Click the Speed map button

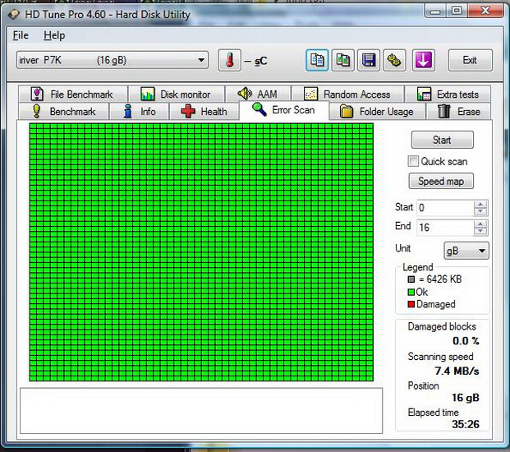coord(442,182)
